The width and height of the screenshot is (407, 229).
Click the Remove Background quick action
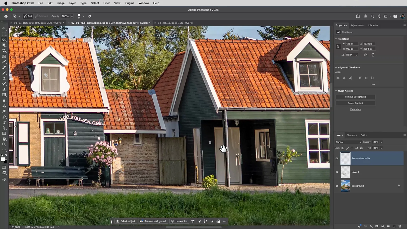355,97
